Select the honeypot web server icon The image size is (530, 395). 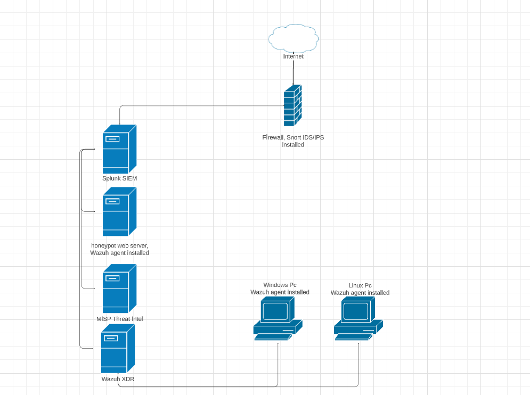119,211
